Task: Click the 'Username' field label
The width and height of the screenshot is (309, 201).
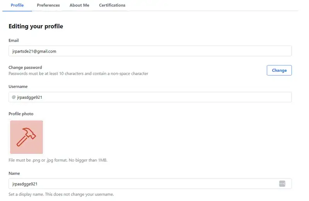Action: point(18,86)
